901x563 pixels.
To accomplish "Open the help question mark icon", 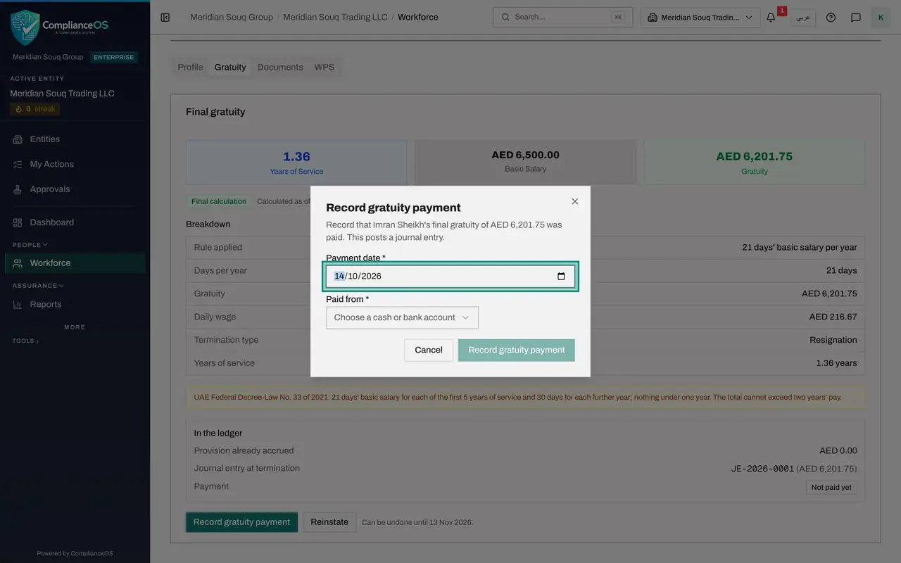I will coord(831,18).
